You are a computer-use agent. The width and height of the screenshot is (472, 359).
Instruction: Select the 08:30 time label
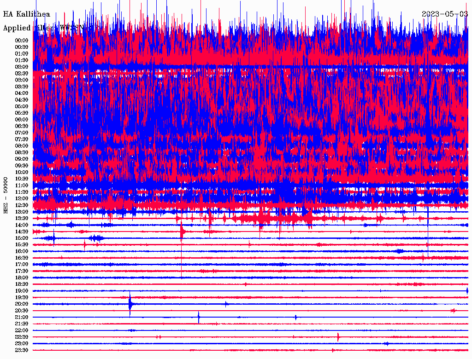22,153
